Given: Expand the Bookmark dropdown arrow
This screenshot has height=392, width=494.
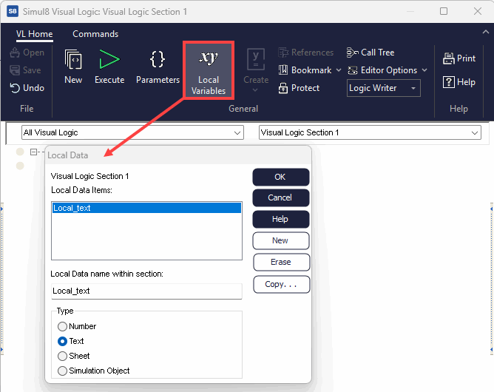Looking at the screenshot, I should (x=339, y=70).
